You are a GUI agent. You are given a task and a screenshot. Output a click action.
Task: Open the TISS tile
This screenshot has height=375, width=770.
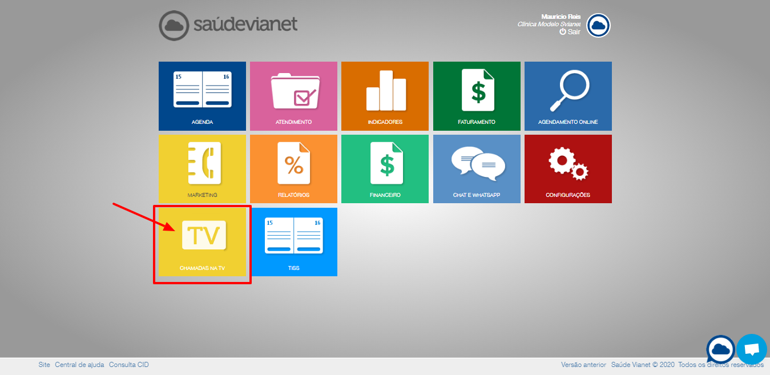[293, 242]
